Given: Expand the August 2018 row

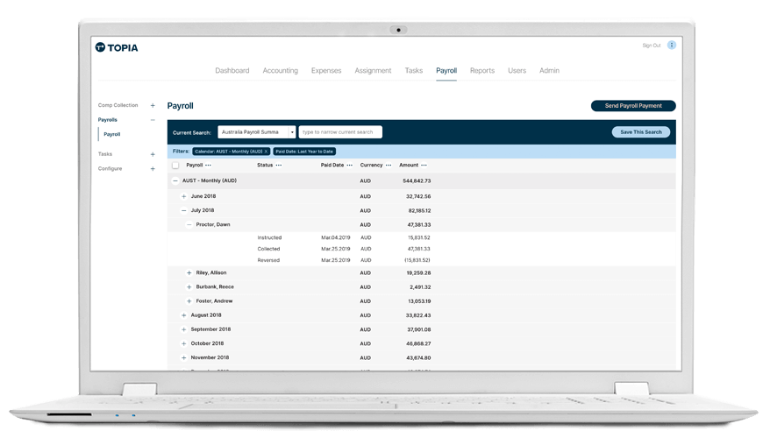Looking at the screenshot, I should tap(183, 315).
